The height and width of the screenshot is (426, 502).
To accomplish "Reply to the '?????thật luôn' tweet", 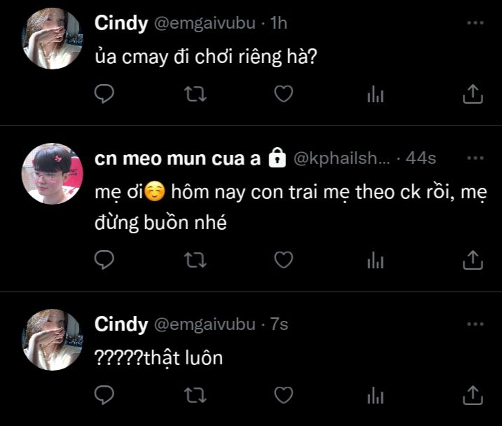I will [x=104, y=394].
